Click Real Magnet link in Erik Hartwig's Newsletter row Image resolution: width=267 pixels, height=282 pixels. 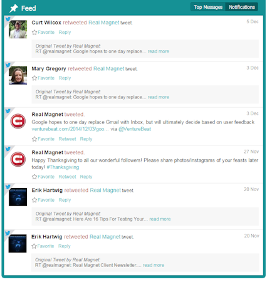click(x=105, y=237)
